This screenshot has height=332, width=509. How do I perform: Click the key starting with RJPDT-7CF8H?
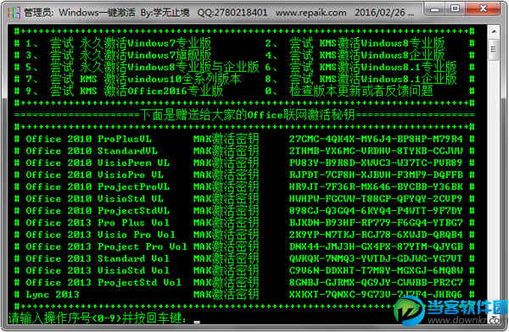[376, 175]
